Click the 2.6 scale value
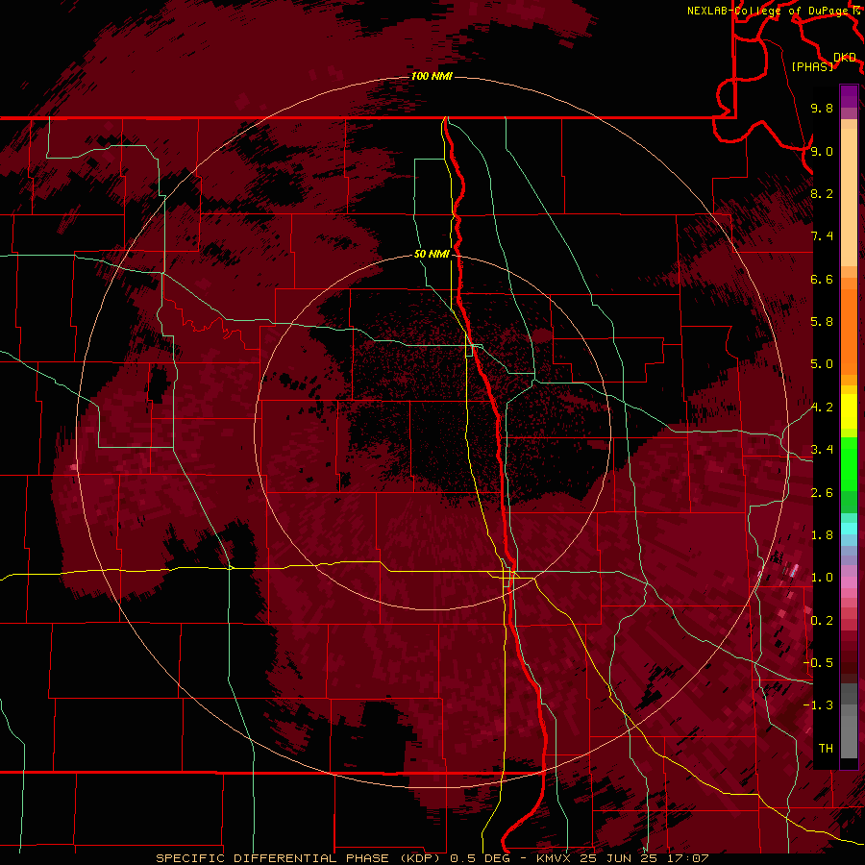 822,493
